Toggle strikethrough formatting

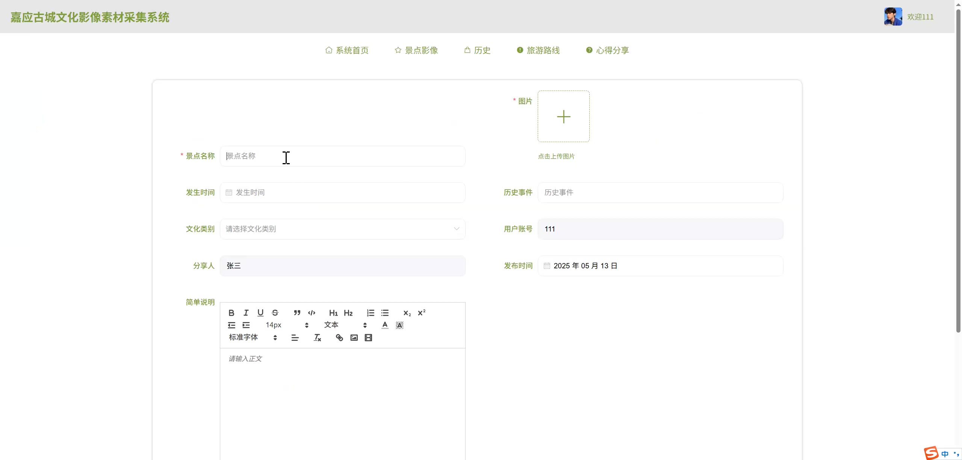[x=275, y=313]
